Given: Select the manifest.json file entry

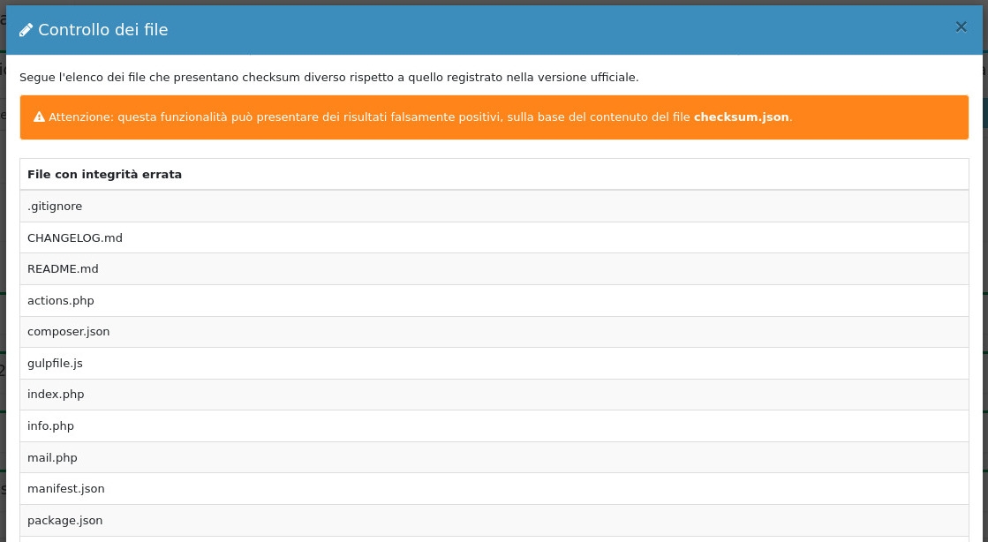Looking at the screenshot, I should click(66, 489).
